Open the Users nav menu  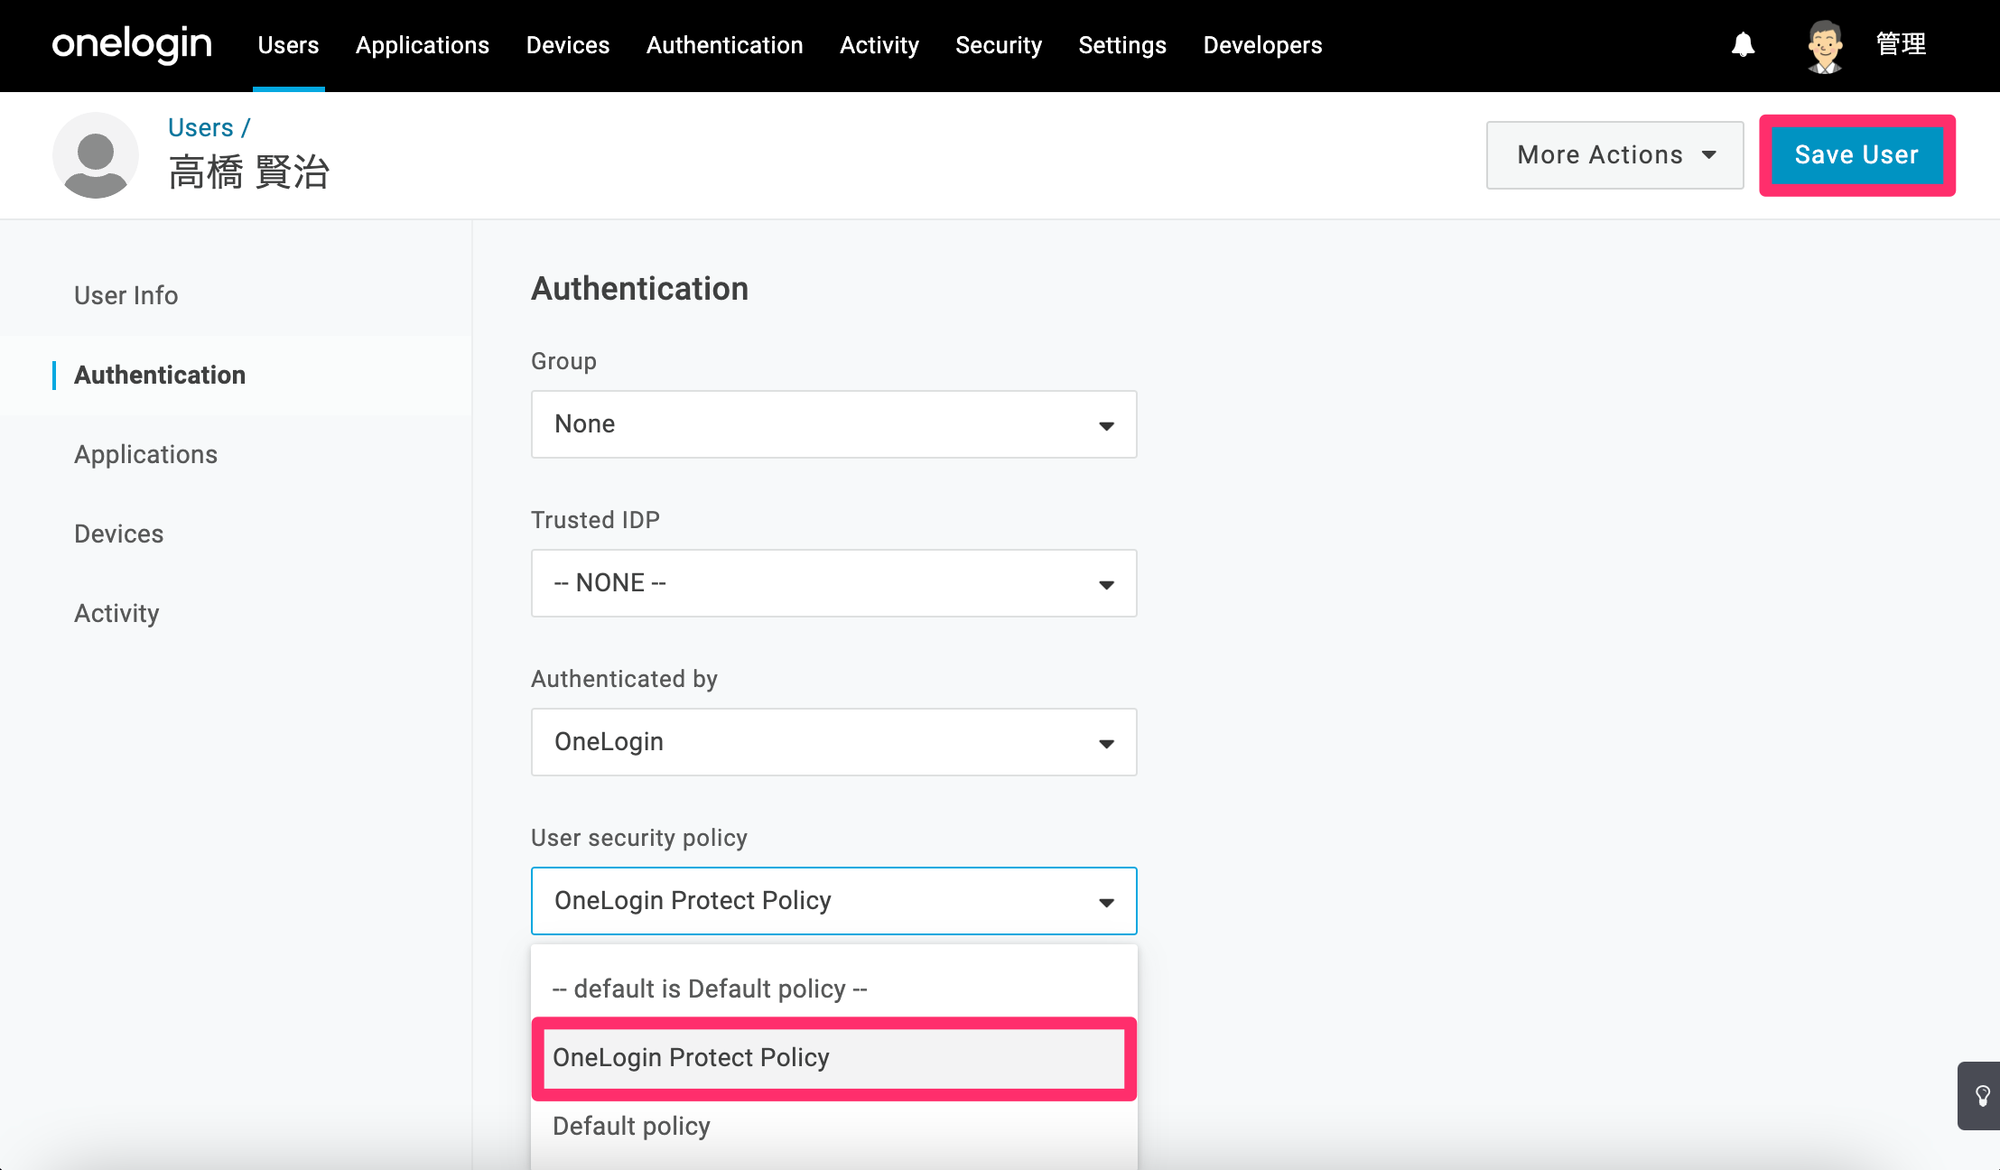coord(288,45)
